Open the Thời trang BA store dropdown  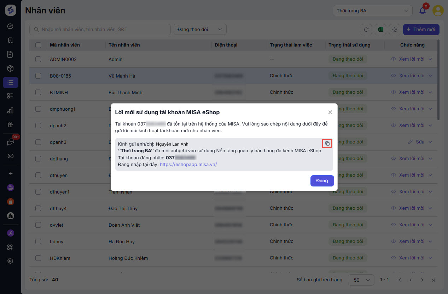(372, 11)
